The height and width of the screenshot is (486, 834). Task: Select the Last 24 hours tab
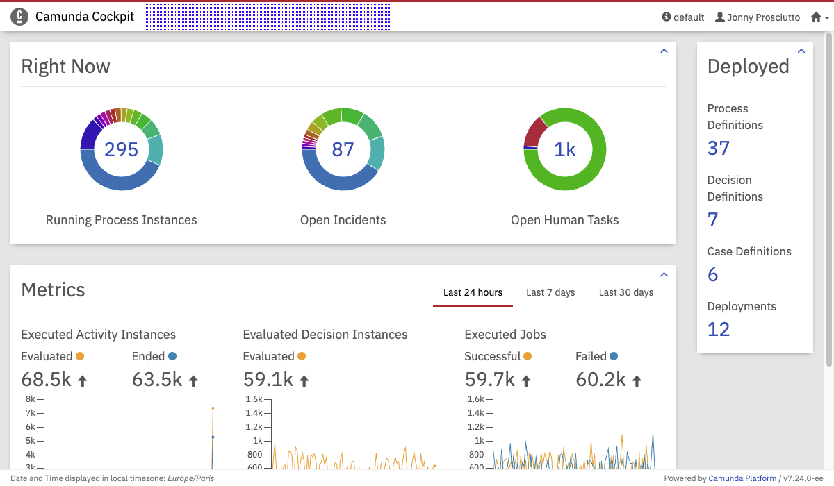pos(473,292)
